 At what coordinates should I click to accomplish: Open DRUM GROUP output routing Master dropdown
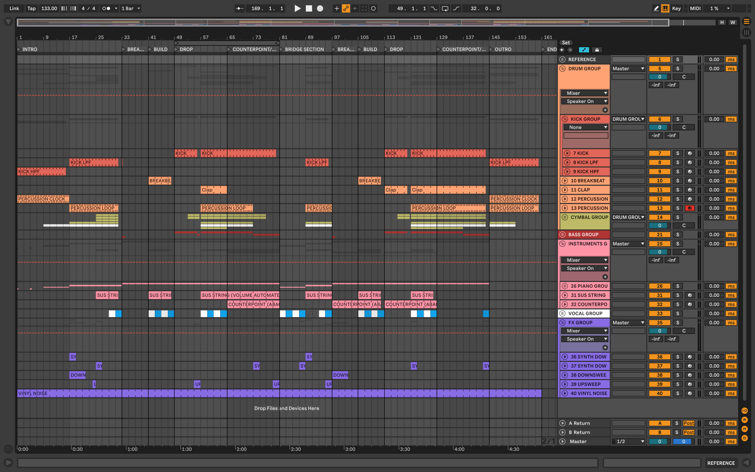(628, 69)
